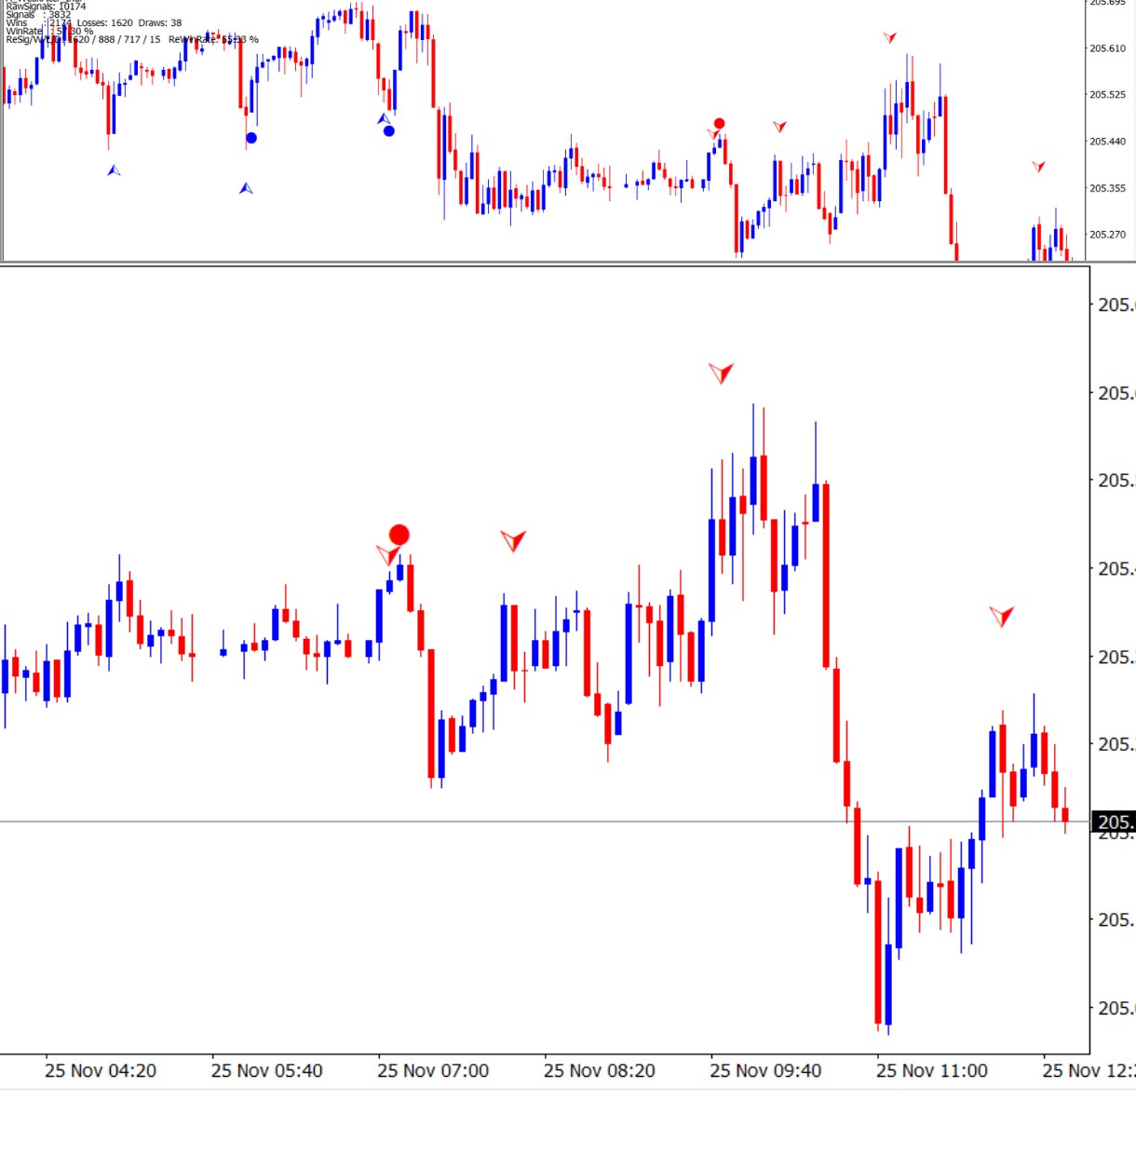Click the rightmost red sell arrow in upper chart
The height and width of the screenshot is (1155, 1136).
click(x=1038, y=167)
